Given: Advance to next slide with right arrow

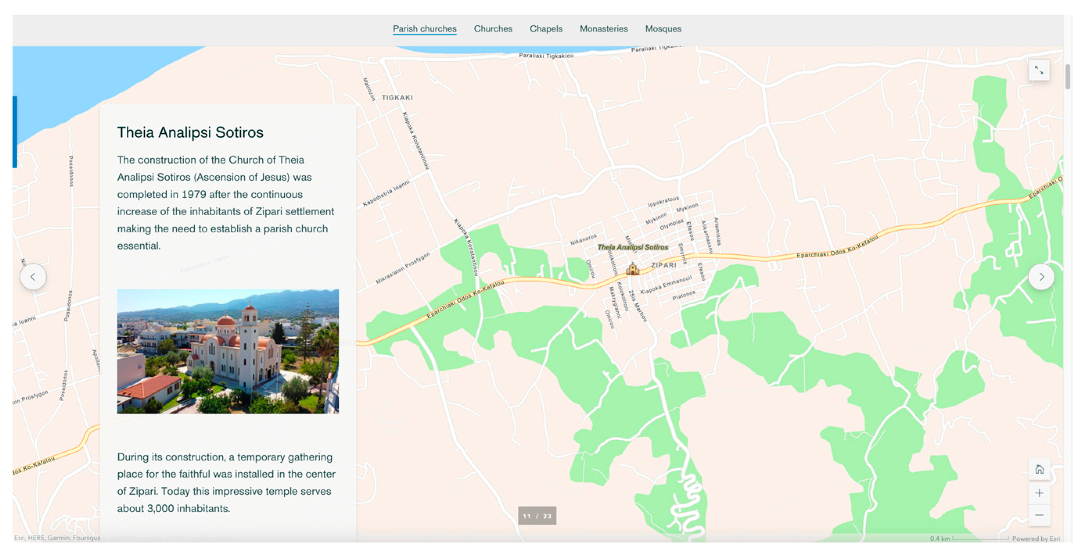Looking at the screenshot, I should [1041, 277].
